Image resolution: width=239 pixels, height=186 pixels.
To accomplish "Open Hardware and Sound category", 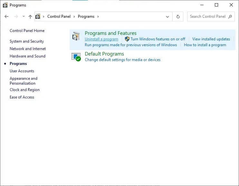I will (x=28, y=56).
